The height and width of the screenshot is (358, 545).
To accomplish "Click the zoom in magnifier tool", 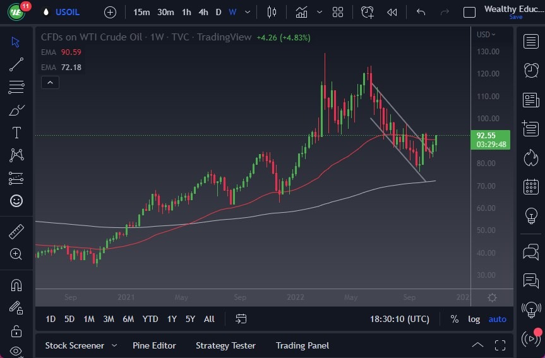I will pyautogui.click(x=16, y=254).
